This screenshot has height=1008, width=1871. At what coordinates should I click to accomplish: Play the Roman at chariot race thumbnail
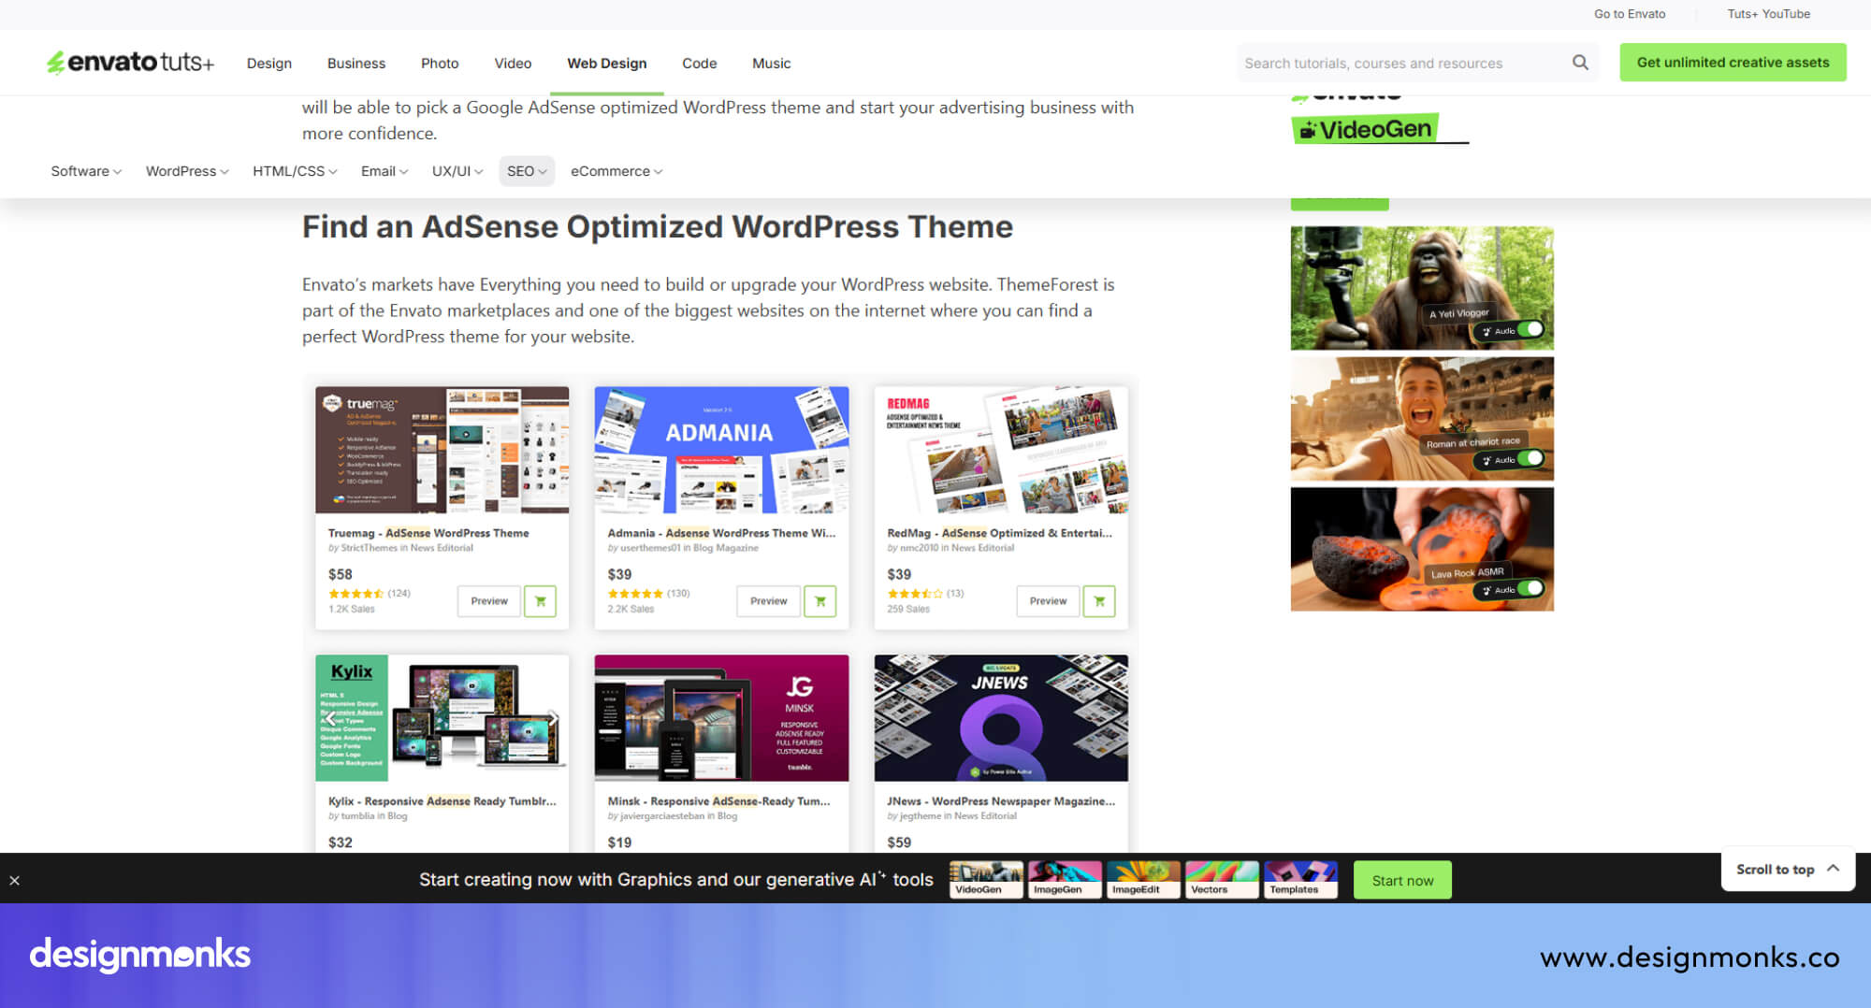click(1421, 418)
